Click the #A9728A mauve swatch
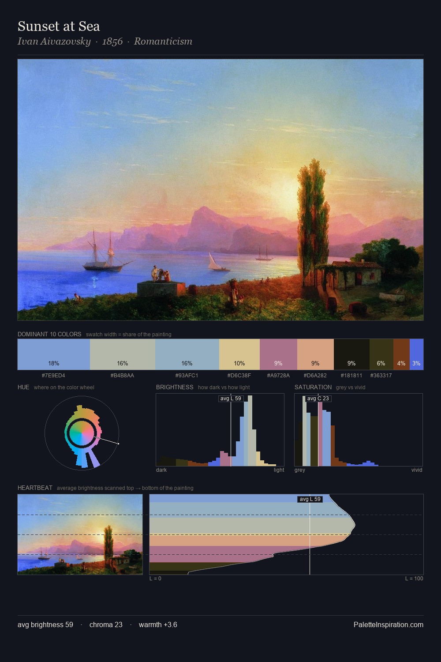 [278, 354]
